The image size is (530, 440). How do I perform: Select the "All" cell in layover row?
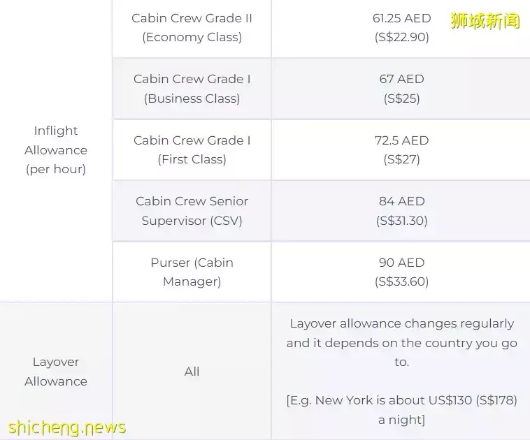coord(192,372)
